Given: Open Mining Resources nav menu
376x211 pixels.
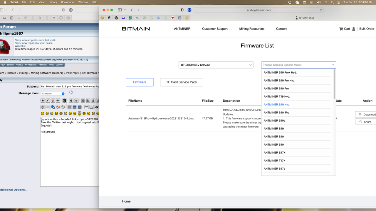Looking at the screenshot, I should [252, 29].
